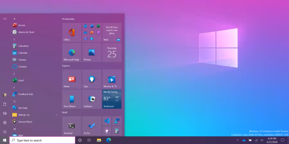
Task: Launch Skype from the Office folder tile
Action: [x=92, y=39]
